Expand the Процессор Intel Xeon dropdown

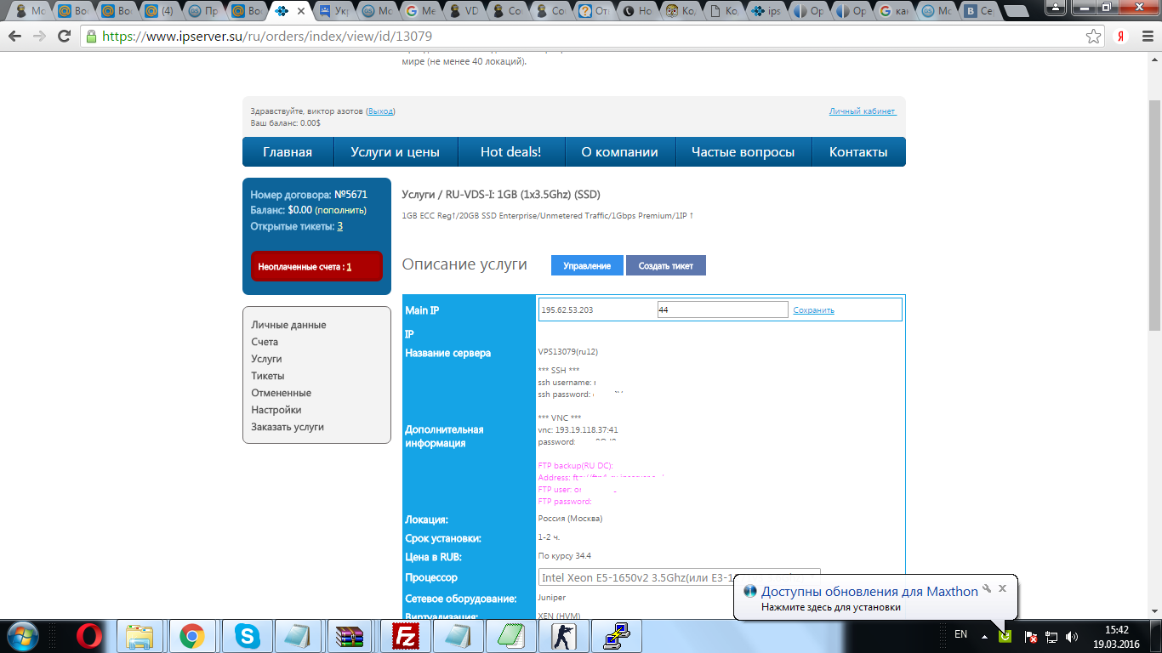click(680, 578)
